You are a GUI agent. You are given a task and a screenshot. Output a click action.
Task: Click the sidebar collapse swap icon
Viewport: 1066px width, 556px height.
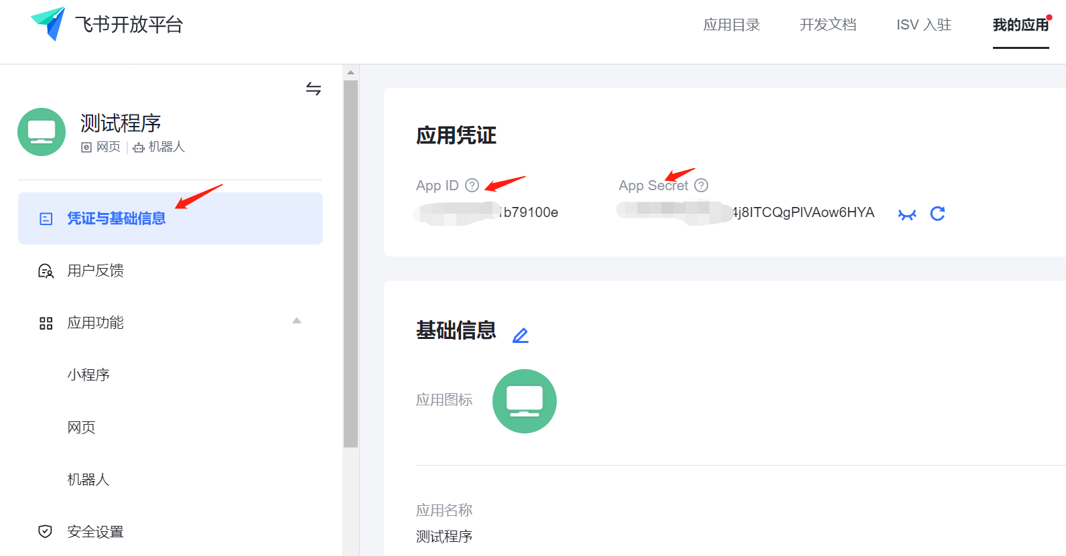(314, 88)
